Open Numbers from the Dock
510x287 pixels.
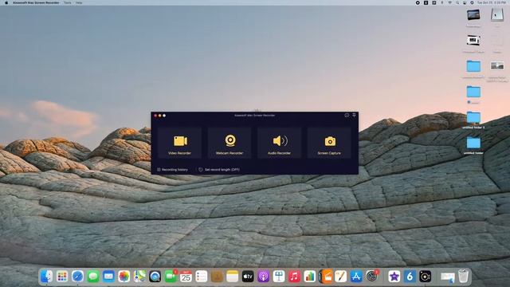[x=310, y=277]
